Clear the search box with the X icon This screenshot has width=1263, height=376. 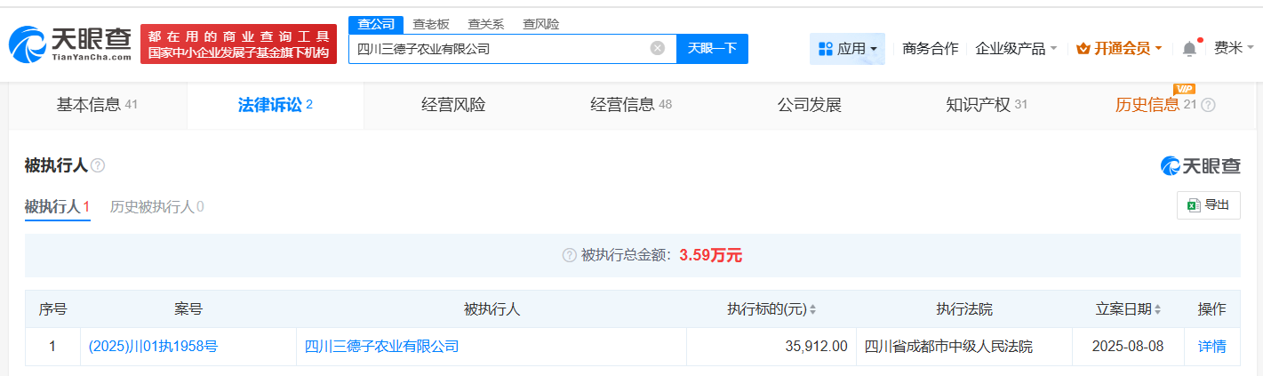657,49
